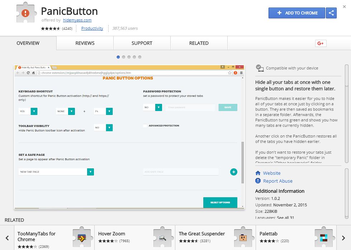Screen dimensions: 351x250
Task: Open TooManyTabs for Chrome title
Action: tap(37, 236)
